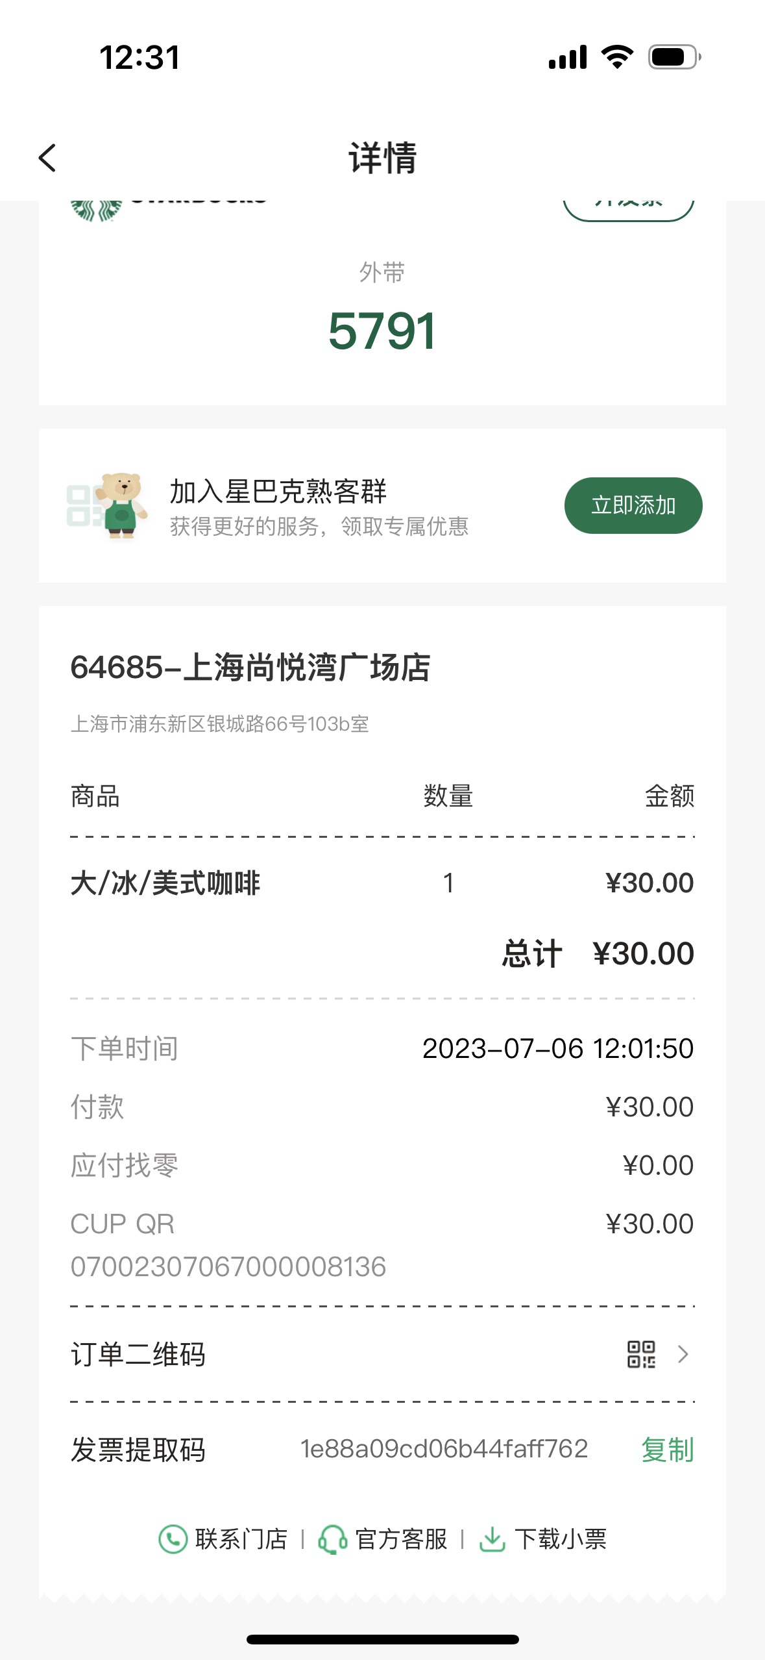The height and width of the screenshot is (1660, 765).
Task: Tap the 加入星巴克熟客群 banner title
Action: [x=278, y=491]
